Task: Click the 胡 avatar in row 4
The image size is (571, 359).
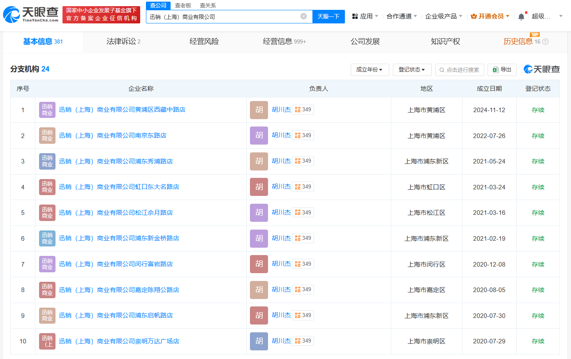Action: (x=259, y=187)
